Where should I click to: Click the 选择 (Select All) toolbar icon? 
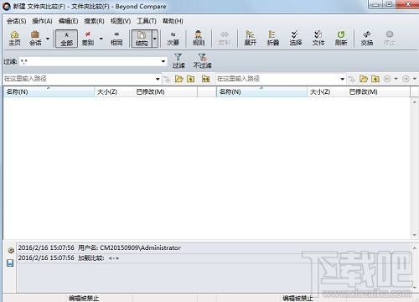pos(296,39)
